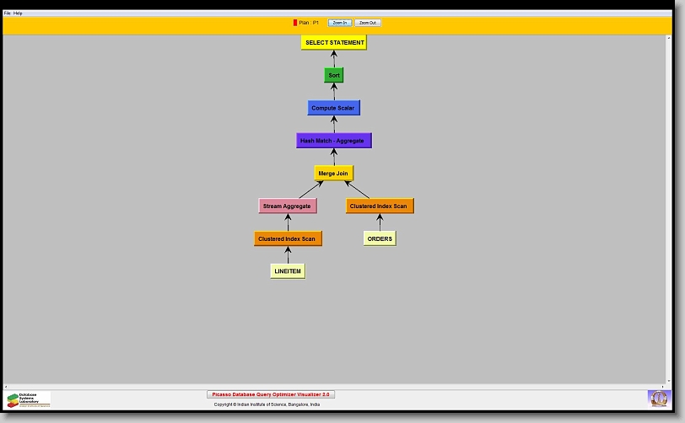Image resolution: width=685 pixels, height=423 pixels.
Task: Click the red Plan P1 color swatch
Action: click(x=295, y=23)
